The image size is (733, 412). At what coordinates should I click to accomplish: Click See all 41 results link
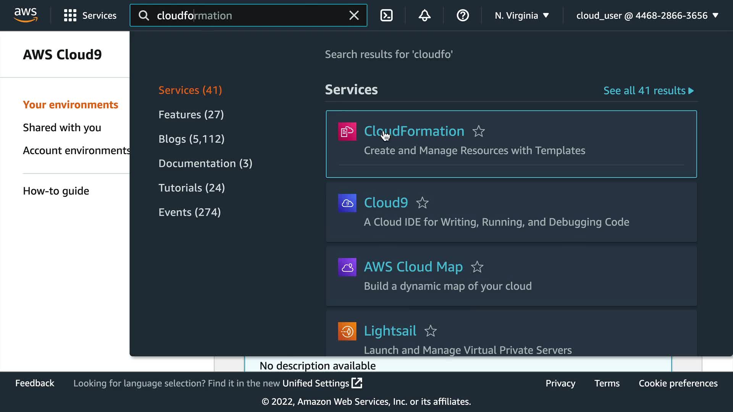[x=648, y=91]
